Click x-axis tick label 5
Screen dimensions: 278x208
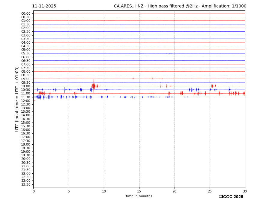click(x=69, y=191)
